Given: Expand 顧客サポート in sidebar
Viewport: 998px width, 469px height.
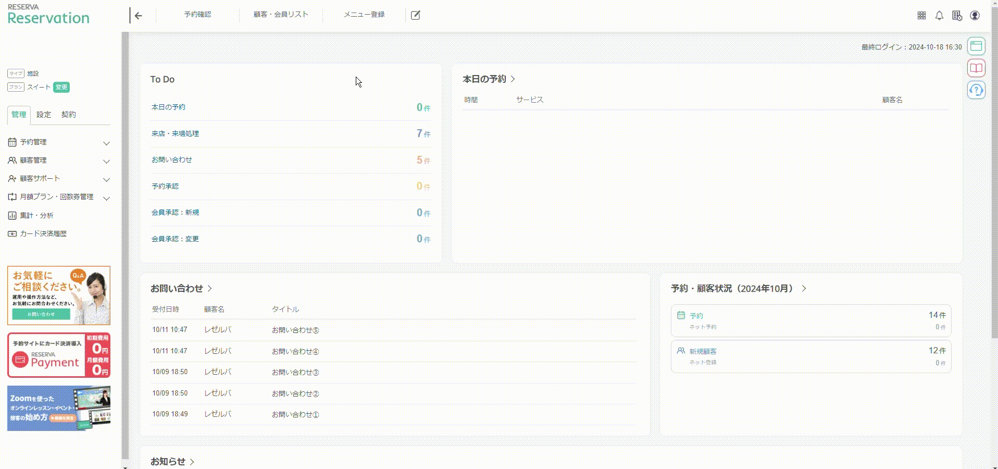Looking at the screenshot, I should (59, 179).
